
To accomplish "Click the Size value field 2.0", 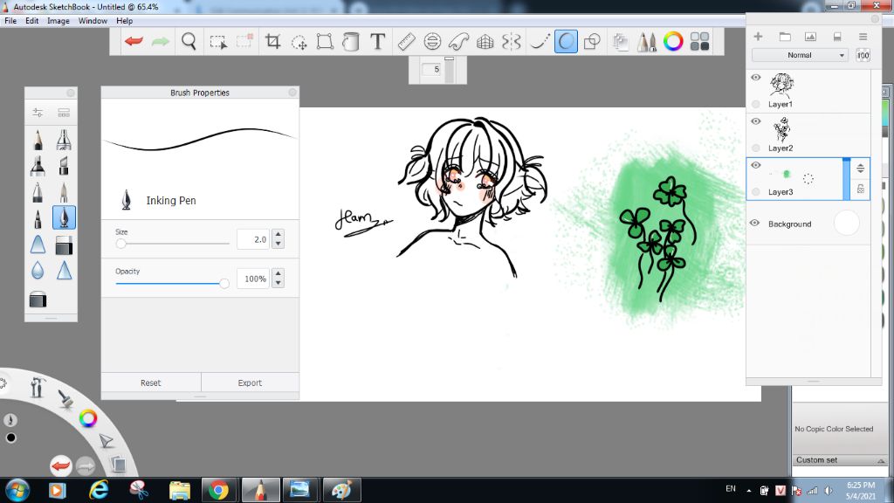I will [252, 239].
